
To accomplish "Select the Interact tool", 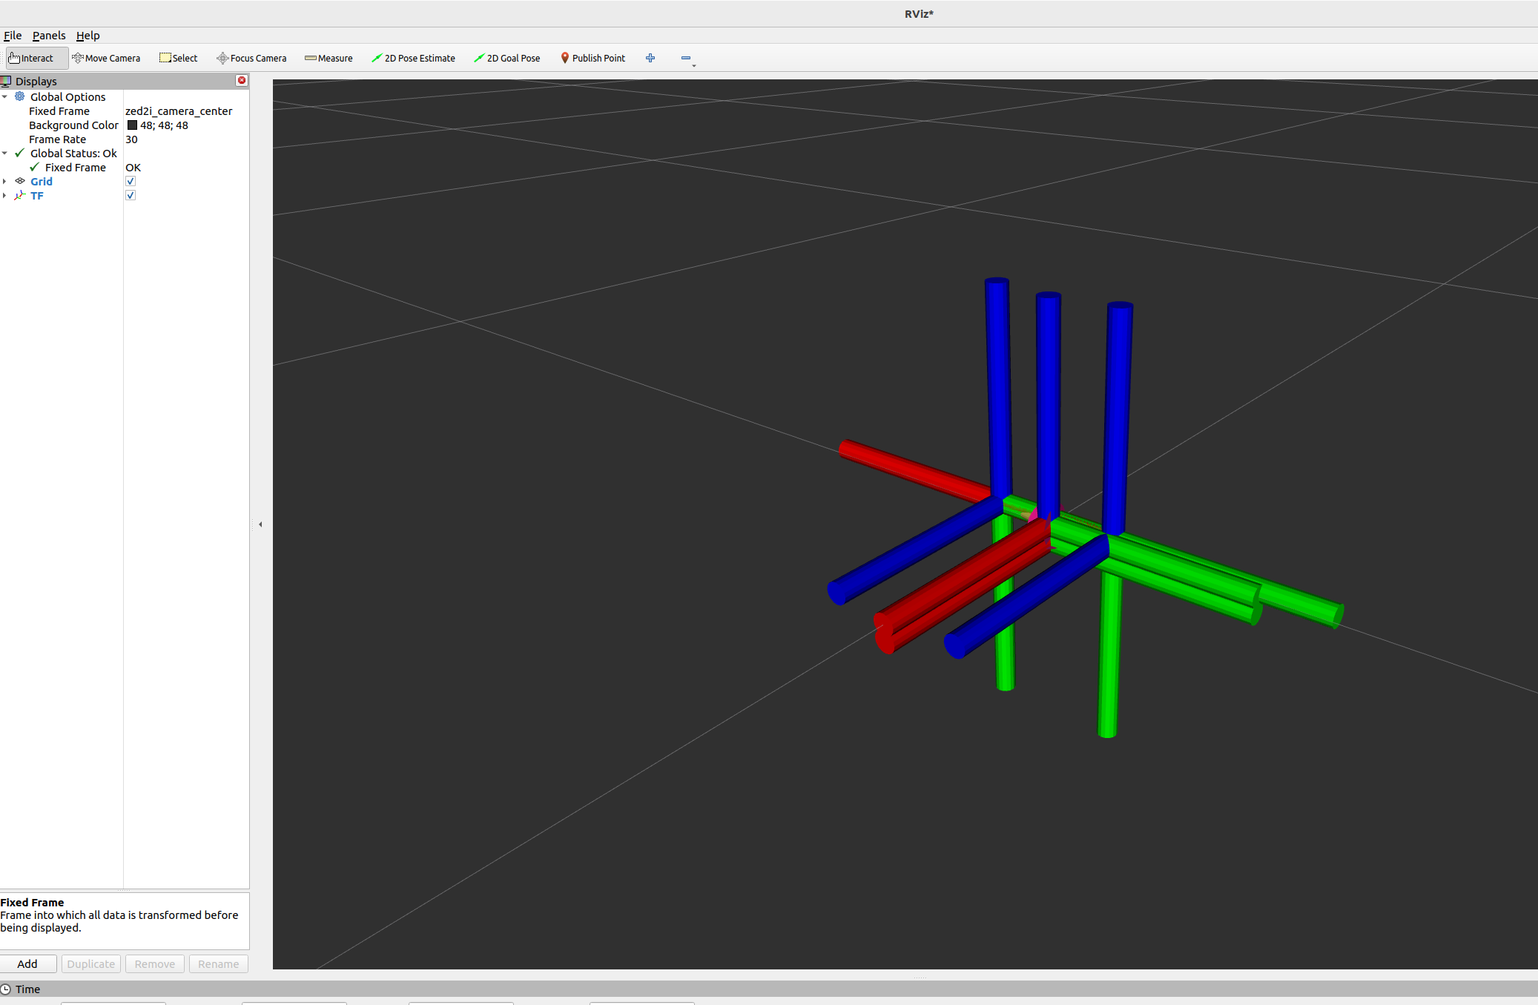I will point(36,58).
